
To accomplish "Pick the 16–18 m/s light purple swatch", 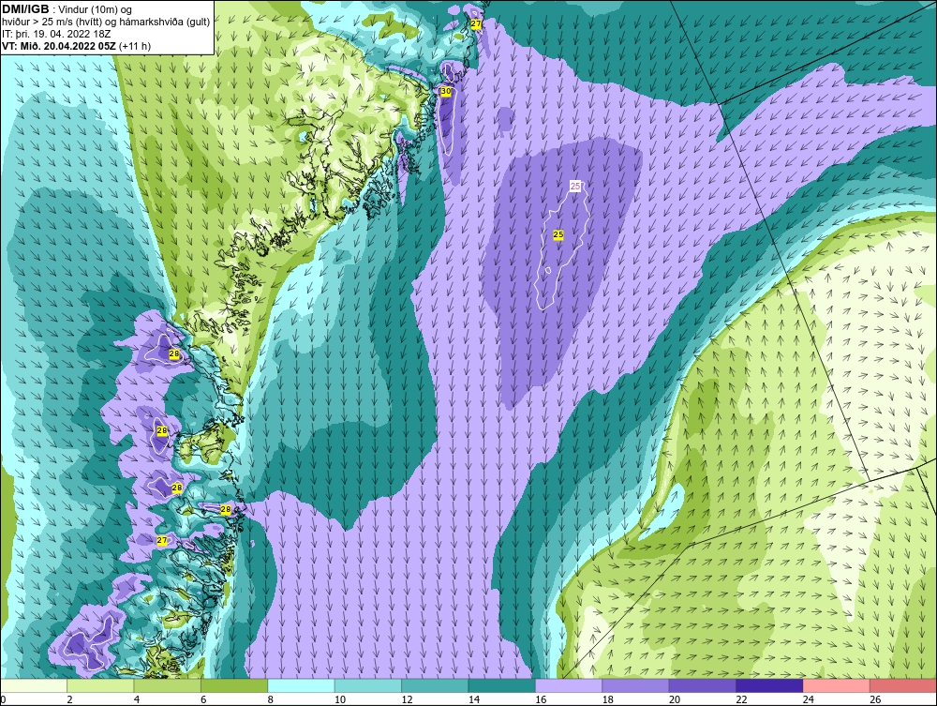I will (x=569, y=685).
